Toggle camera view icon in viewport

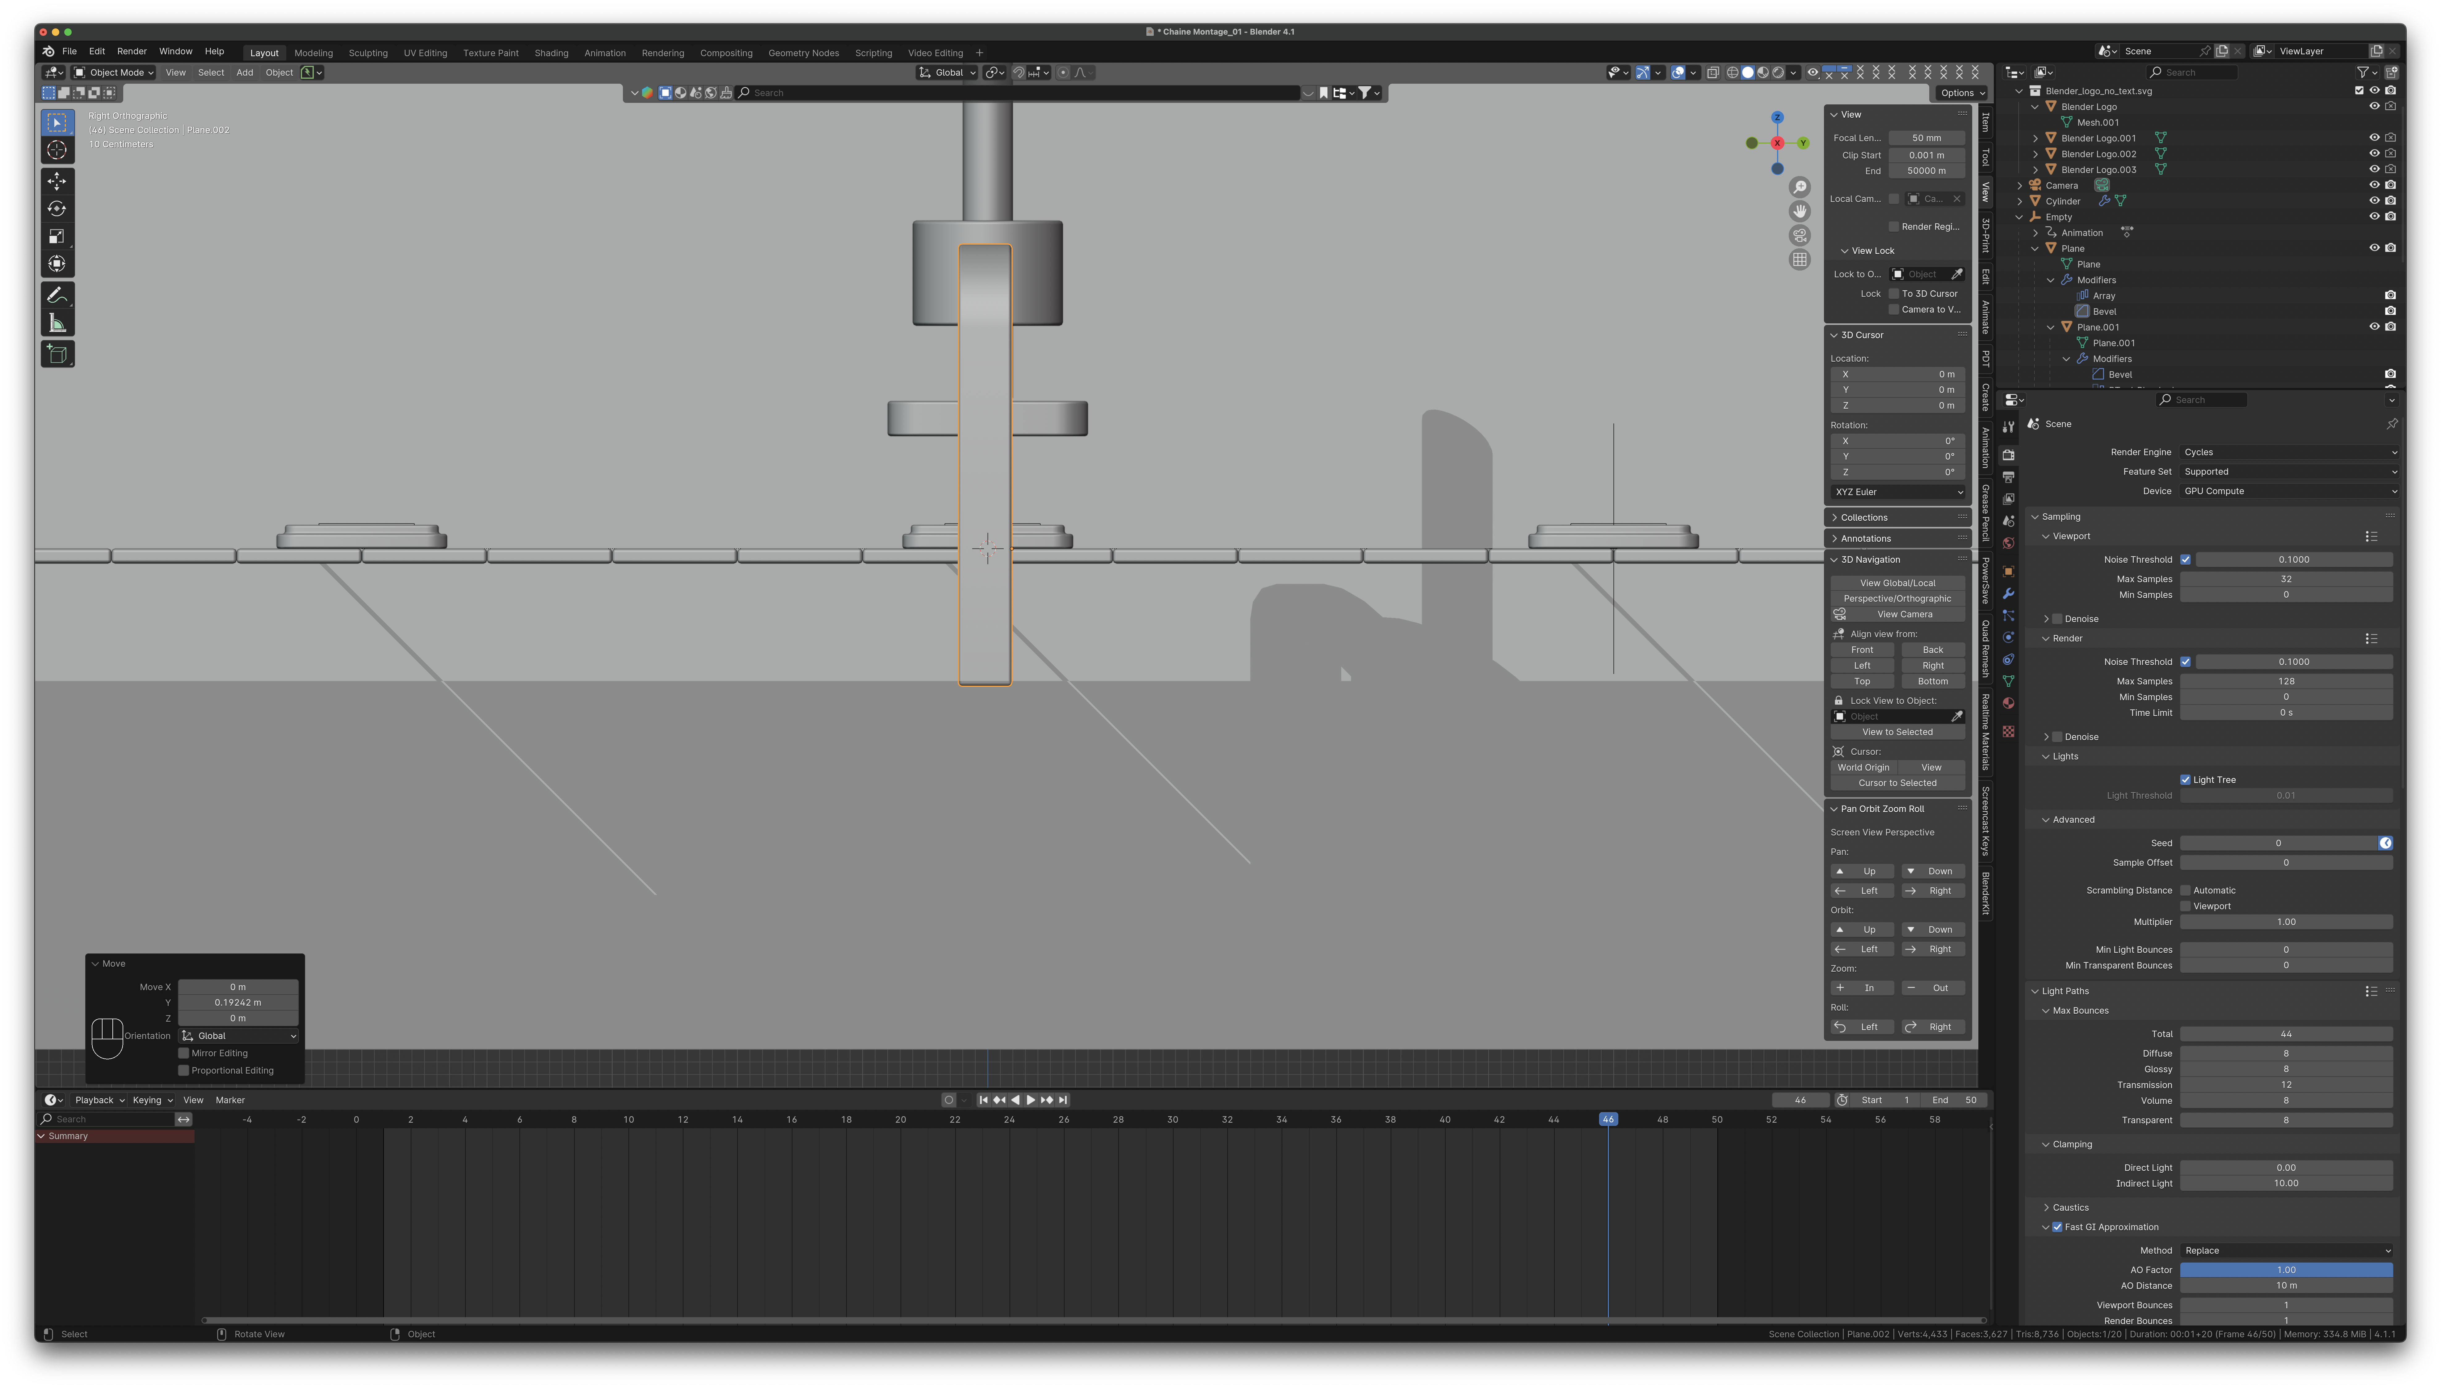coord(1800,235)
